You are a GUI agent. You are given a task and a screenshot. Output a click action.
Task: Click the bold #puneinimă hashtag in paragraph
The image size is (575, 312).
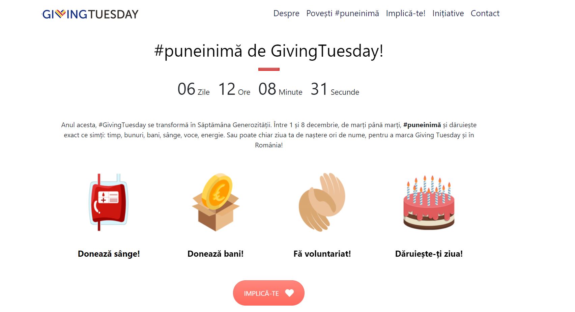pyautogui.click(x=422, y=125)
